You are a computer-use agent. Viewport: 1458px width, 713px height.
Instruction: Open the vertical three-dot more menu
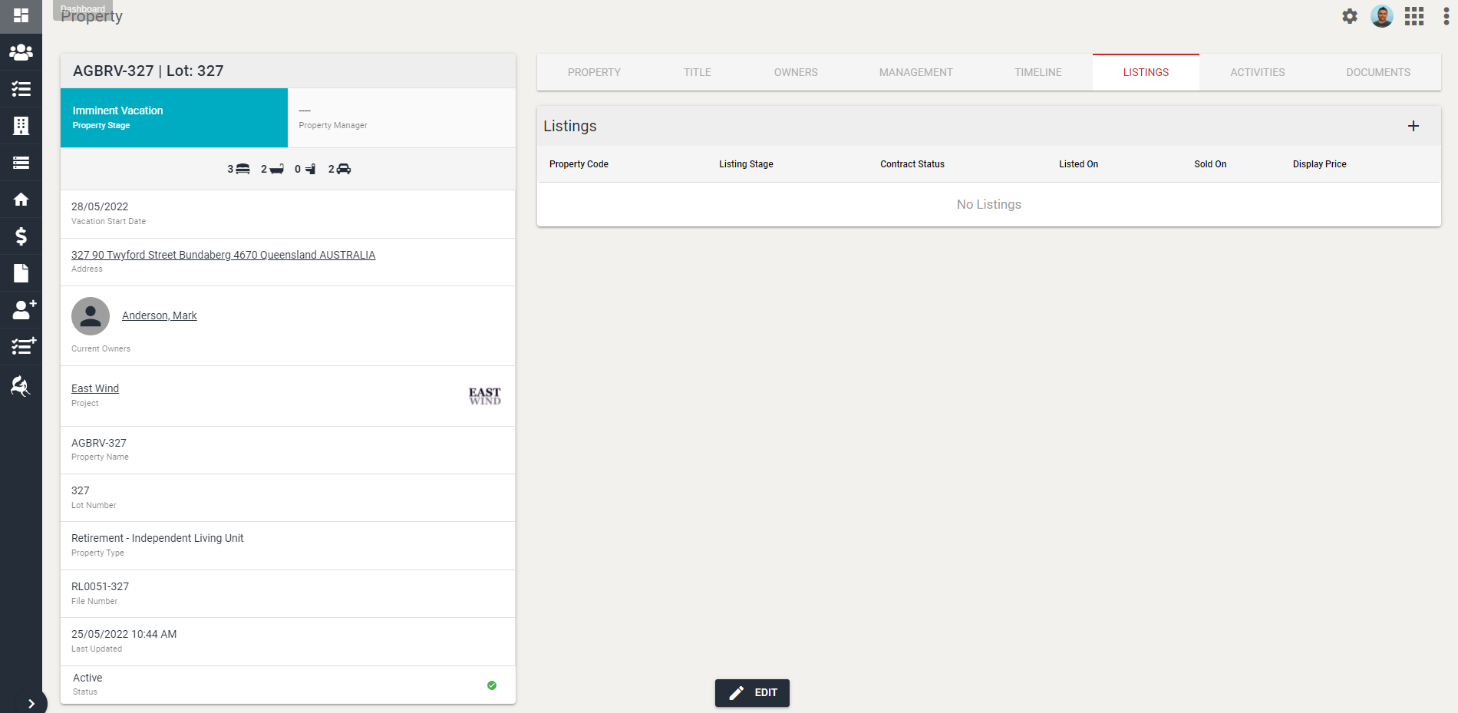[1446, 16]
